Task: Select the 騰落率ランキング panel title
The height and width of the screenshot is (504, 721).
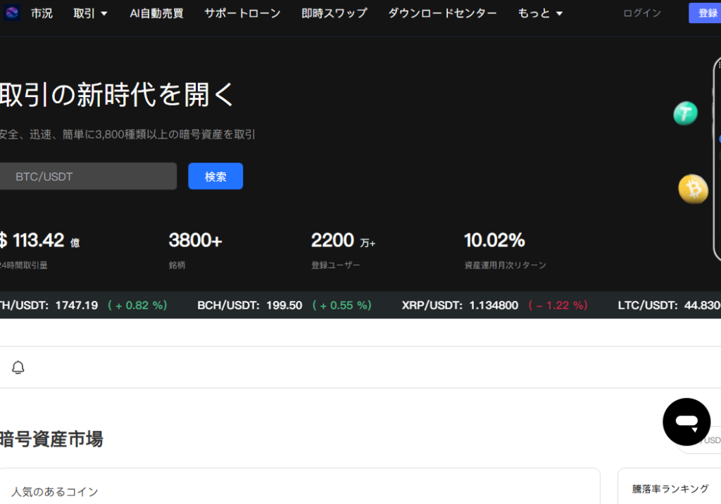Action: tap(670, 489)
